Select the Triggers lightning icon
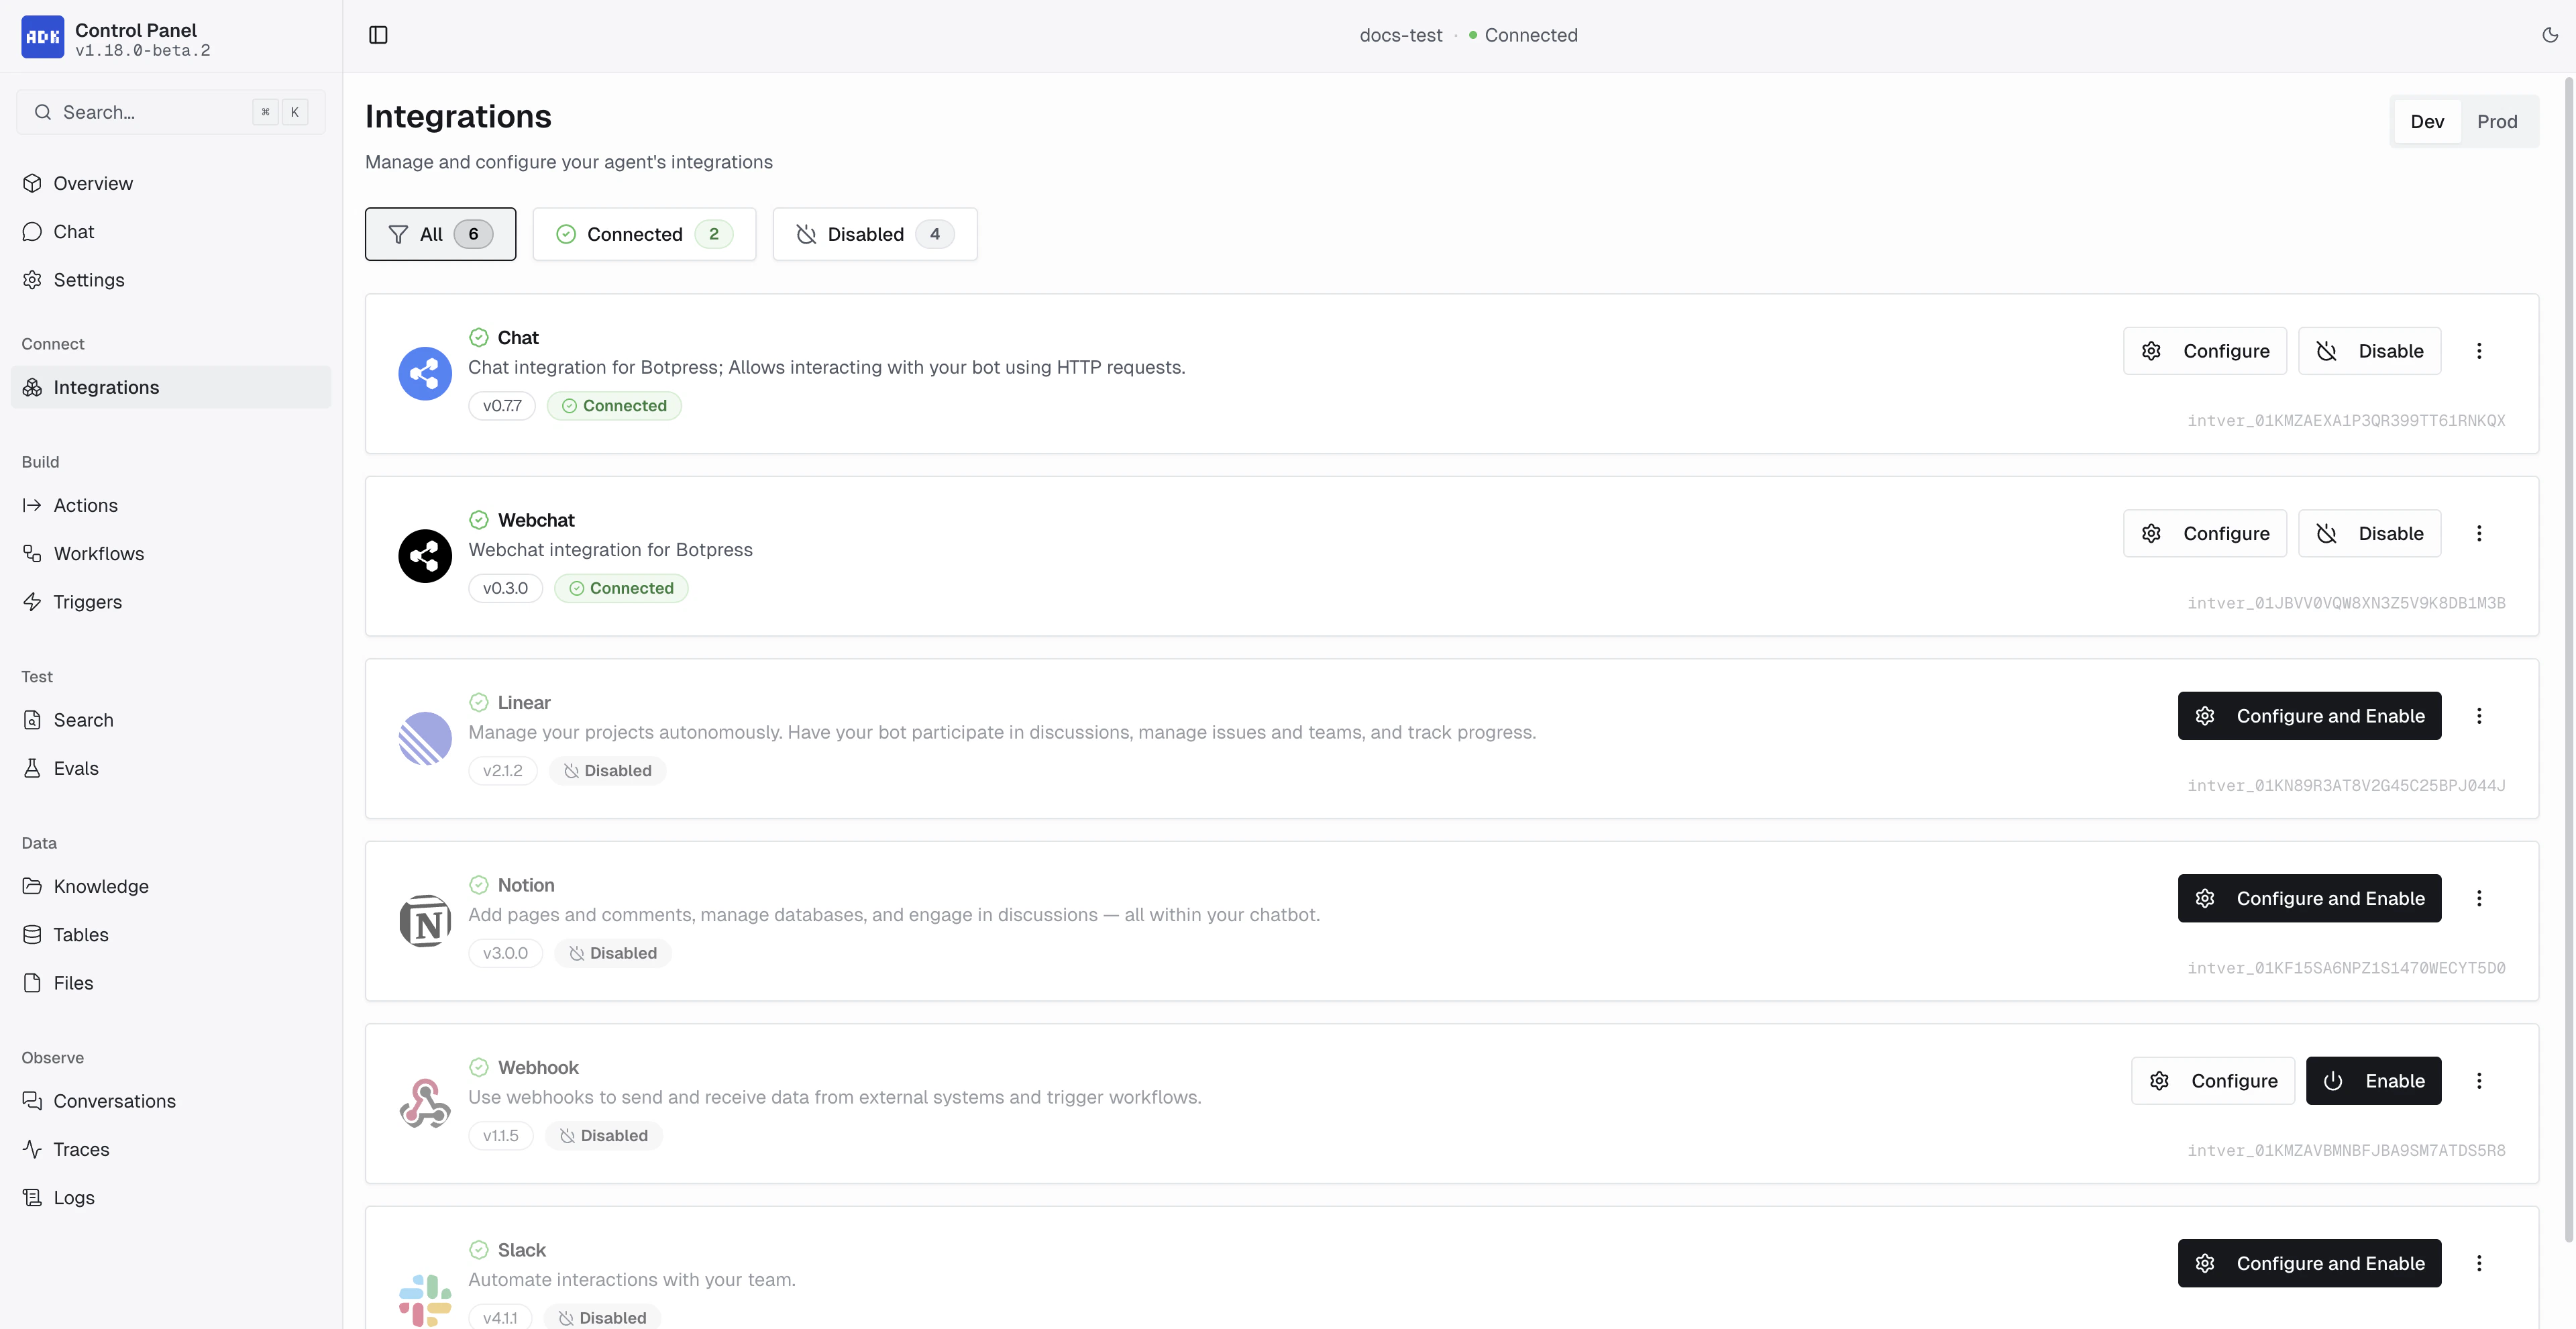This screenshot has height=1329, width=2576. point(32,601)
